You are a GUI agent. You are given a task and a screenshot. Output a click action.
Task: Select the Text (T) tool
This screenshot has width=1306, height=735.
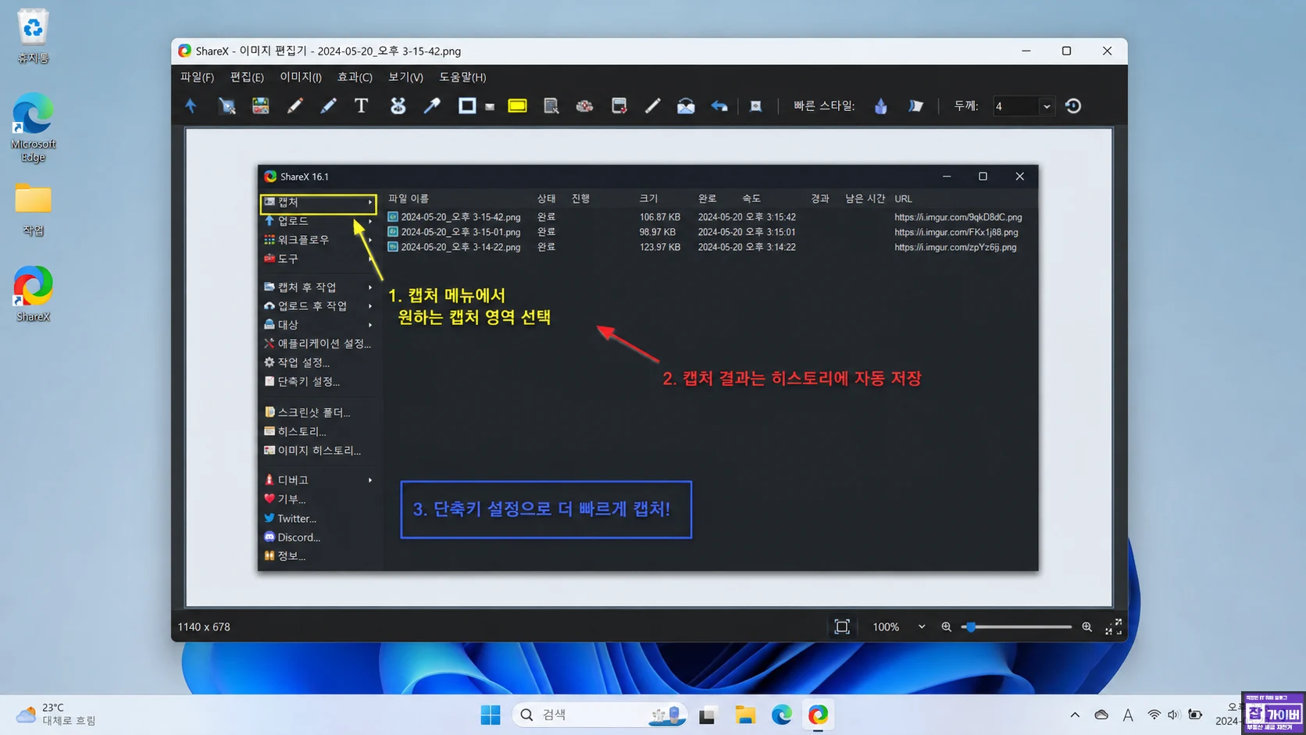coord(361,105)
